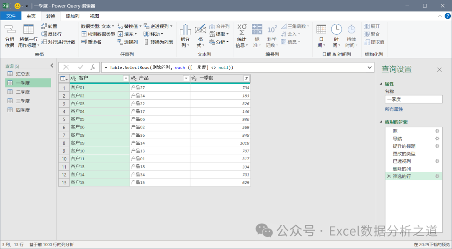
Task: Collapse the 查询 queries pane
Action: click(x=52, y=65)
